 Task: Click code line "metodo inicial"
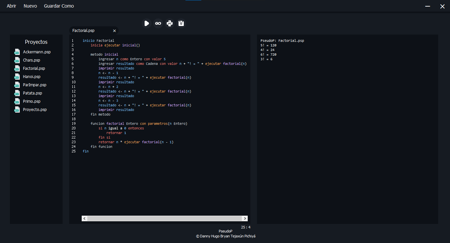pyautogui.click(x=104, y=54)
